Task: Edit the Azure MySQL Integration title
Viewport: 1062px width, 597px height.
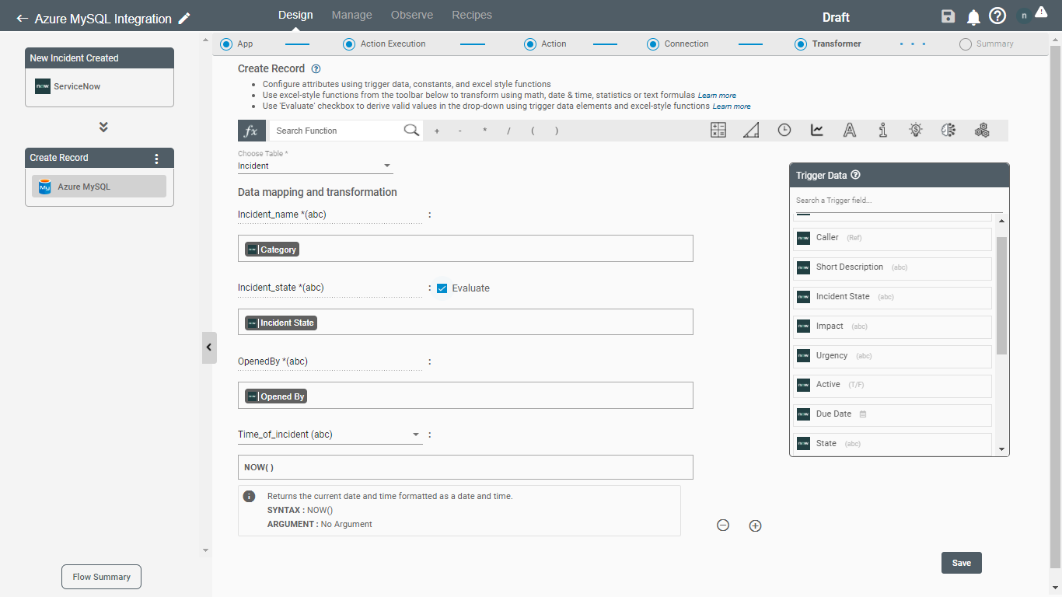Action: click(184, 19)
